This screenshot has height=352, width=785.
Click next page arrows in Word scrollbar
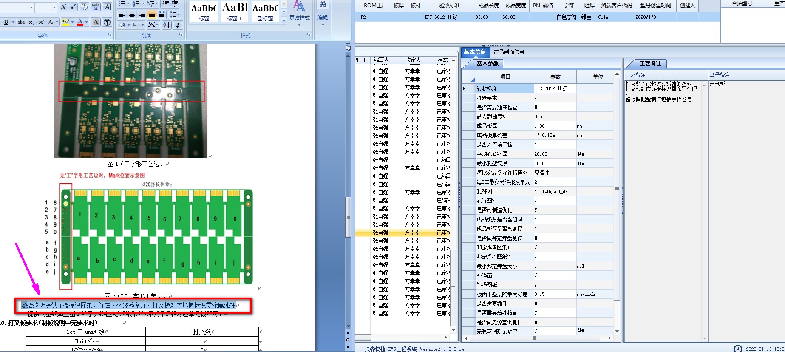(x=348, y=347)
